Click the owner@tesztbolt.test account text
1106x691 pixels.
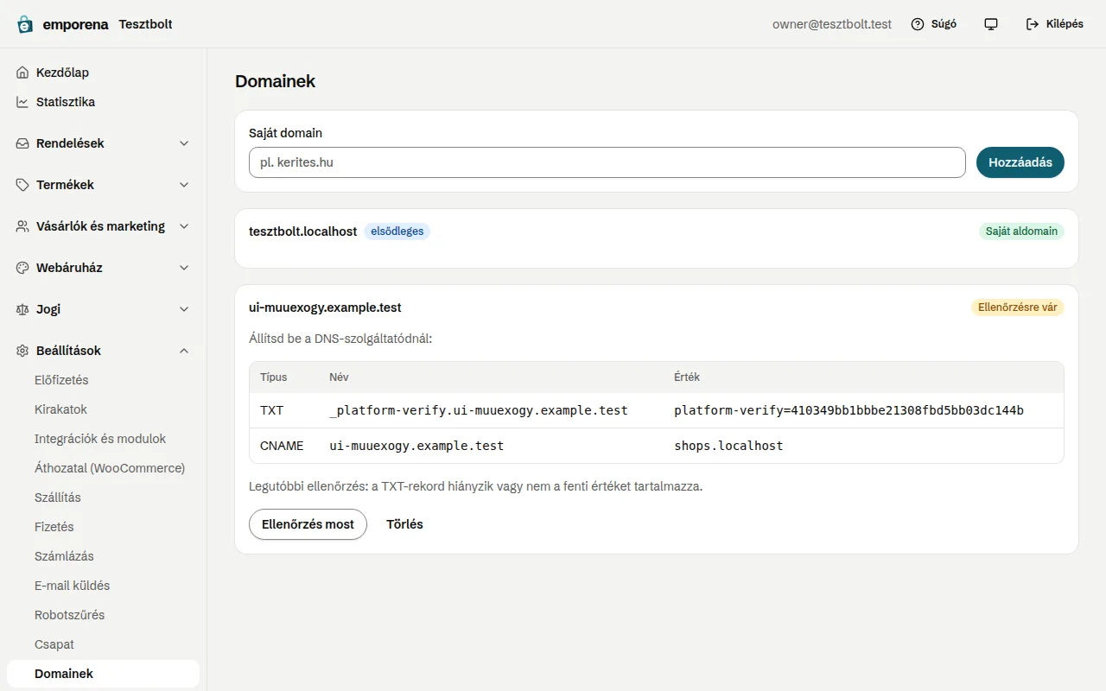click(x=832, y=24)
